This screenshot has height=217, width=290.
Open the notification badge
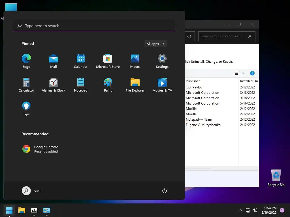point(282,210)
